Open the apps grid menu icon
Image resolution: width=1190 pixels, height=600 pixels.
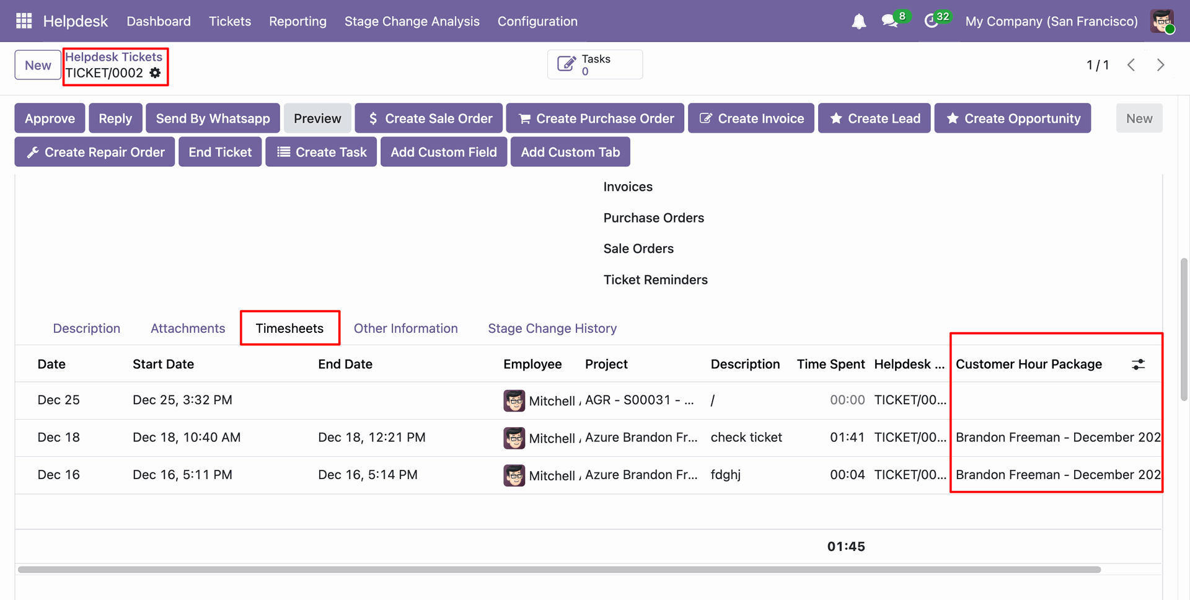24,21
